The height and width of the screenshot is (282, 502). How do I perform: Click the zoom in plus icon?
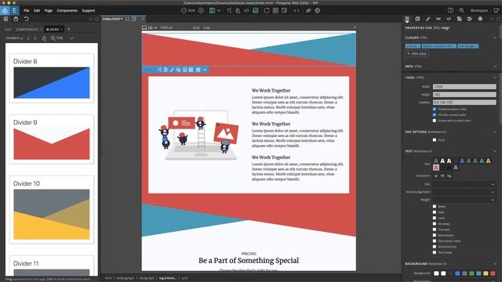[201, 10]
